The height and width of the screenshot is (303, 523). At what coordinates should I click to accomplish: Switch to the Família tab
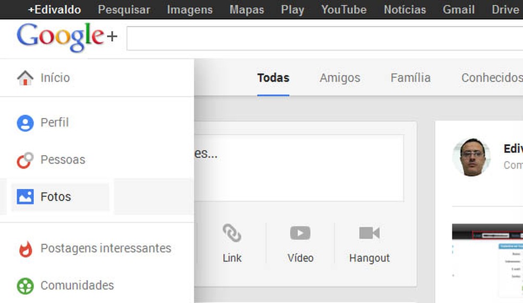[411, 78]
